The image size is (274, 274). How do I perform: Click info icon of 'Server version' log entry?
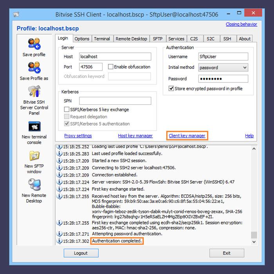point(59,182)
